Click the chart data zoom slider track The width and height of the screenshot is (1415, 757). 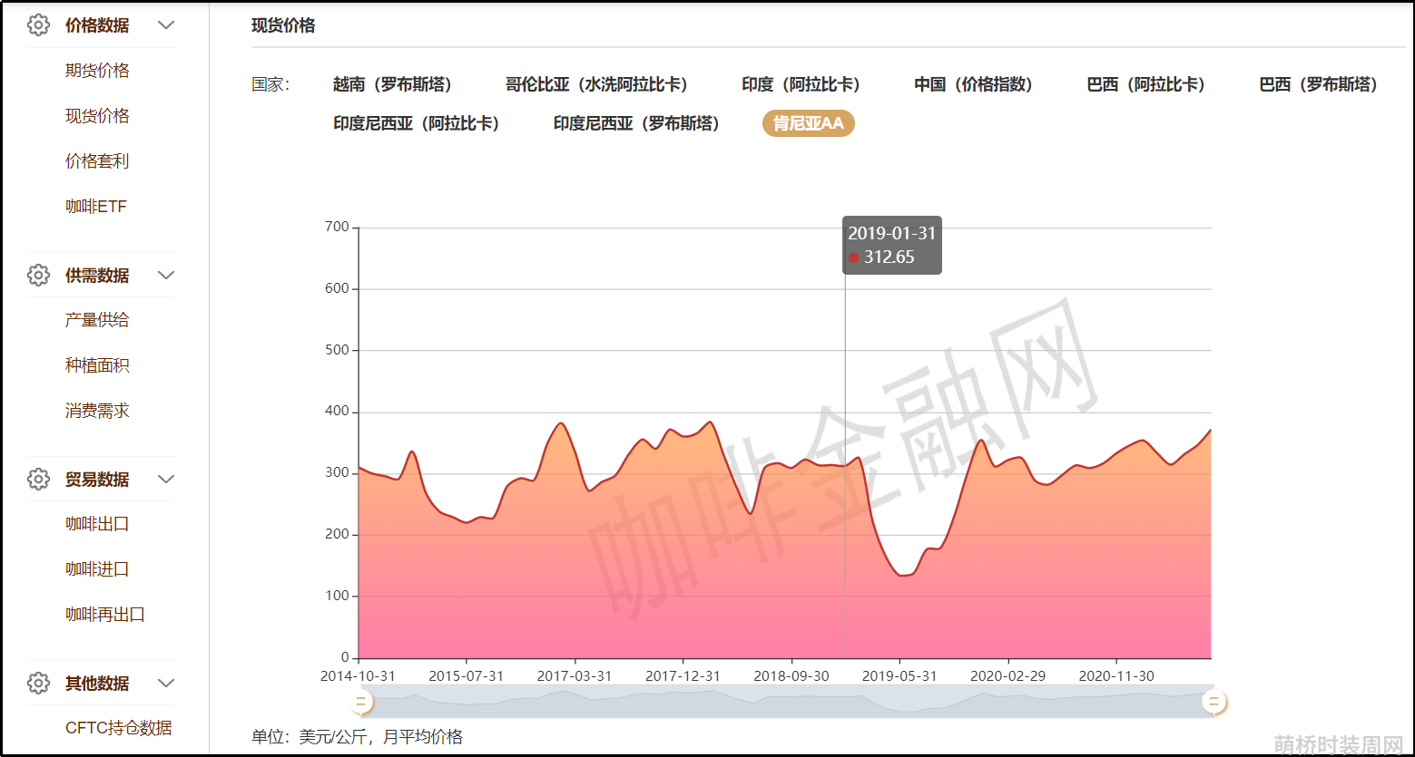pos(787,702)
